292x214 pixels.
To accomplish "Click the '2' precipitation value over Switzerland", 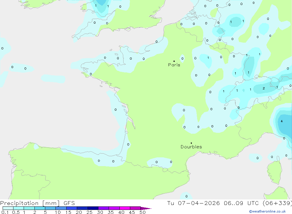I will coord(264,88).
